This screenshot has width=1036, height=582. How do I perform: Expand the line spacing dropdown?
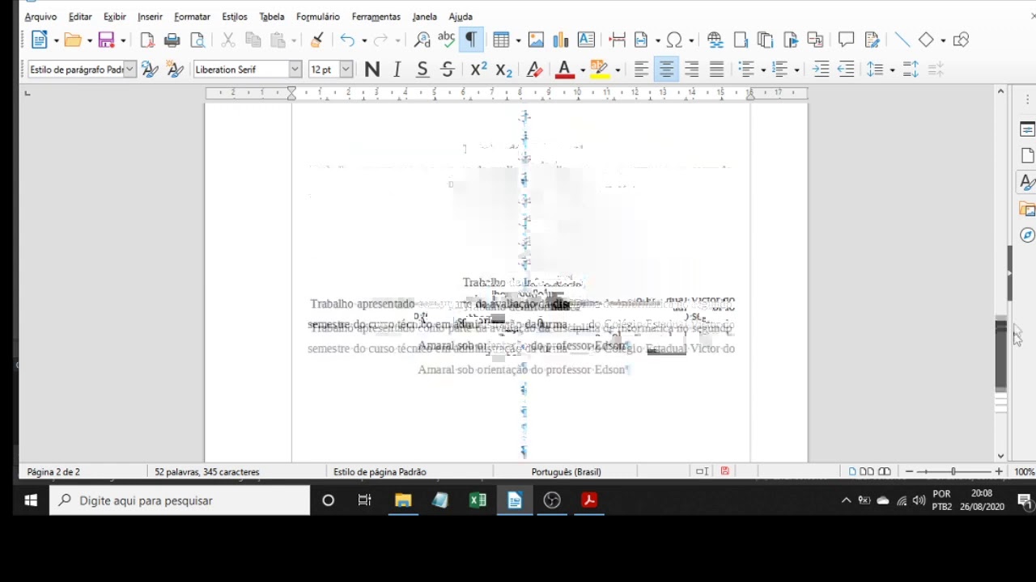(892, 70)
